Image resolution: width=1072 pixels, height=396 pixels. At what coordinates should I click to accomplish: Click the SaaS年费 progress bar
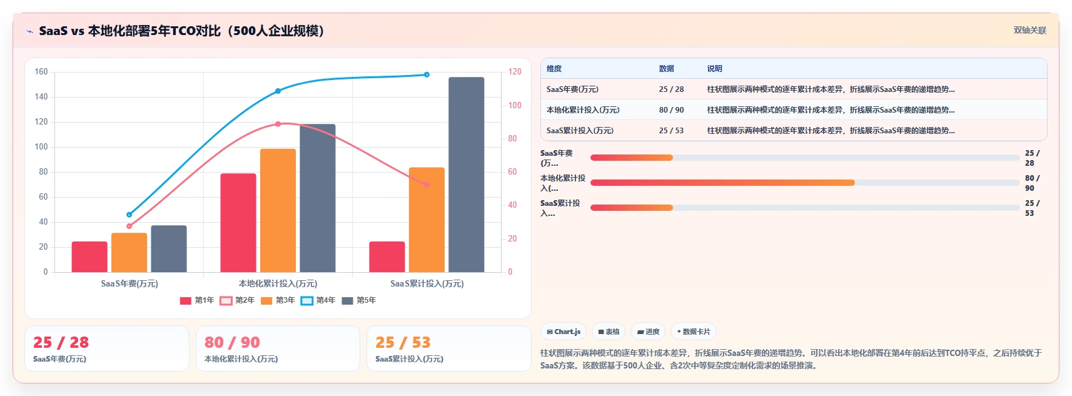pyautogui.click(x=805, y=158)
